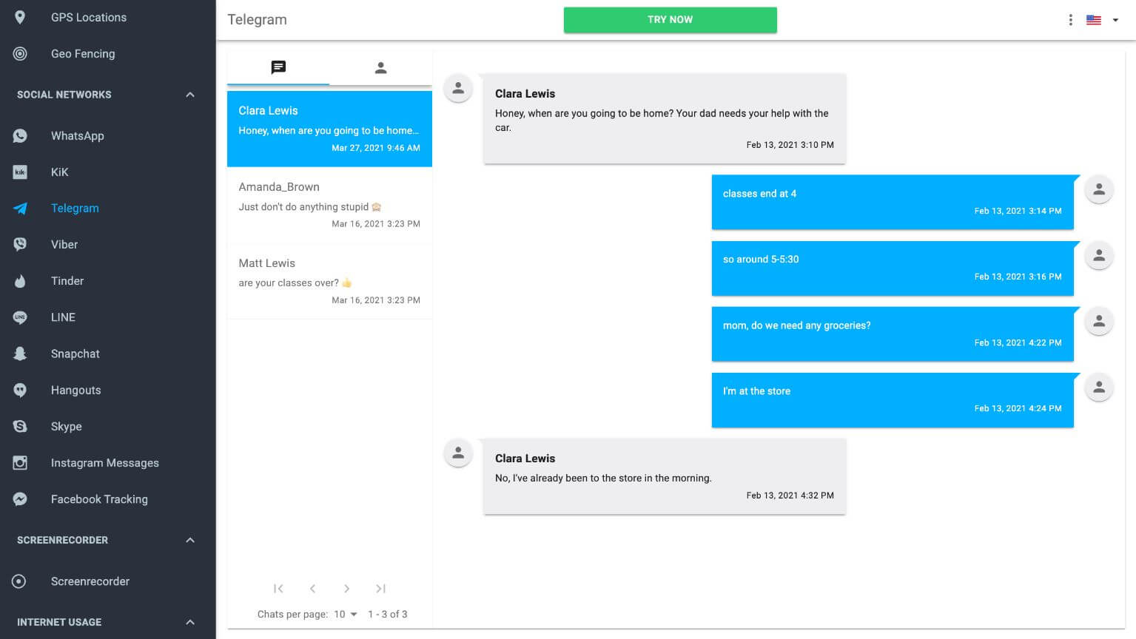Open WhatsApp in sidebar menu
The image size is (1136, 639).
click(78, 135)
